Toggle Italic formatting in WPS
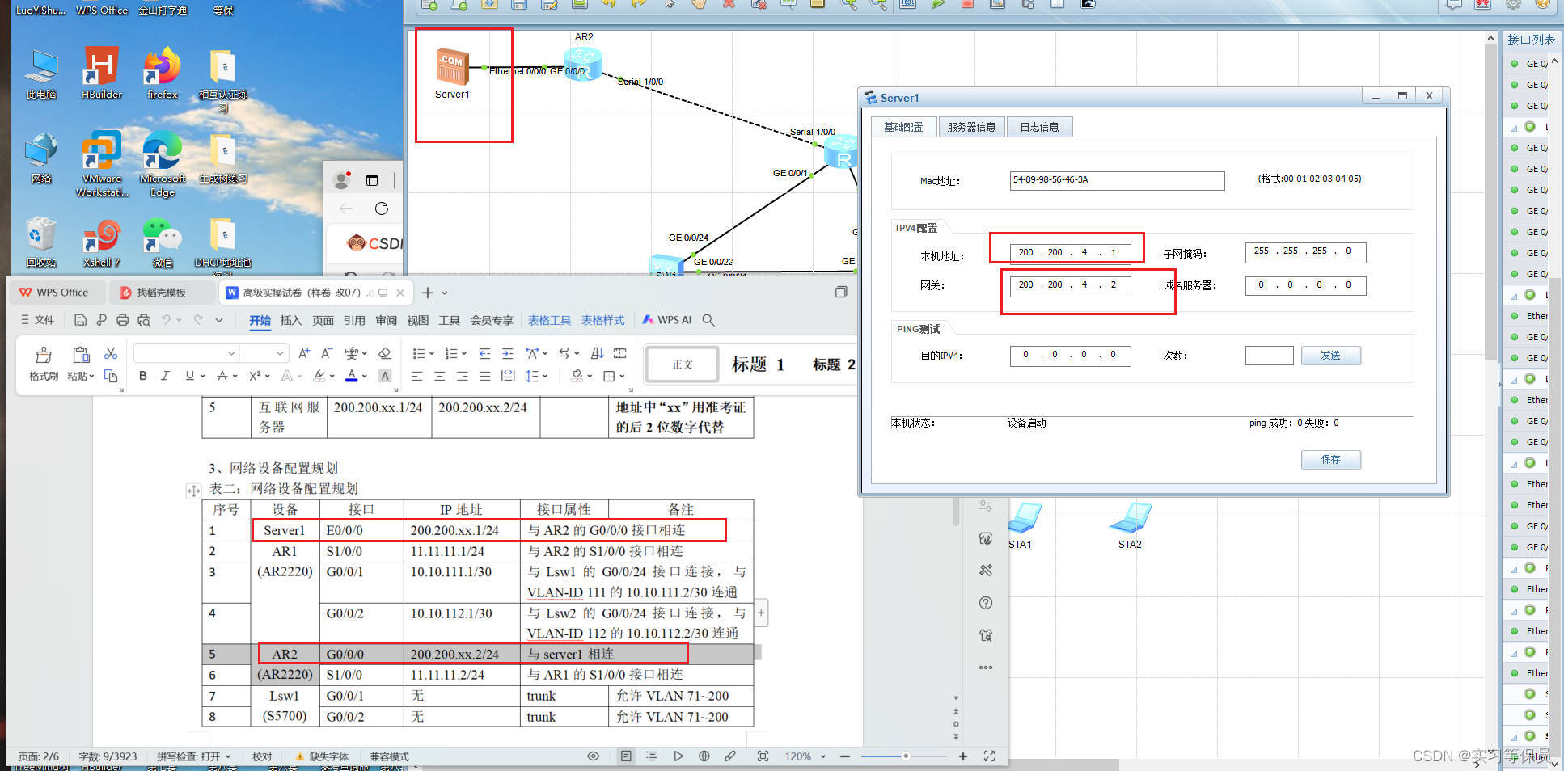The height and width of the screenshot is (771, 1564). click(x=165, y=376)
